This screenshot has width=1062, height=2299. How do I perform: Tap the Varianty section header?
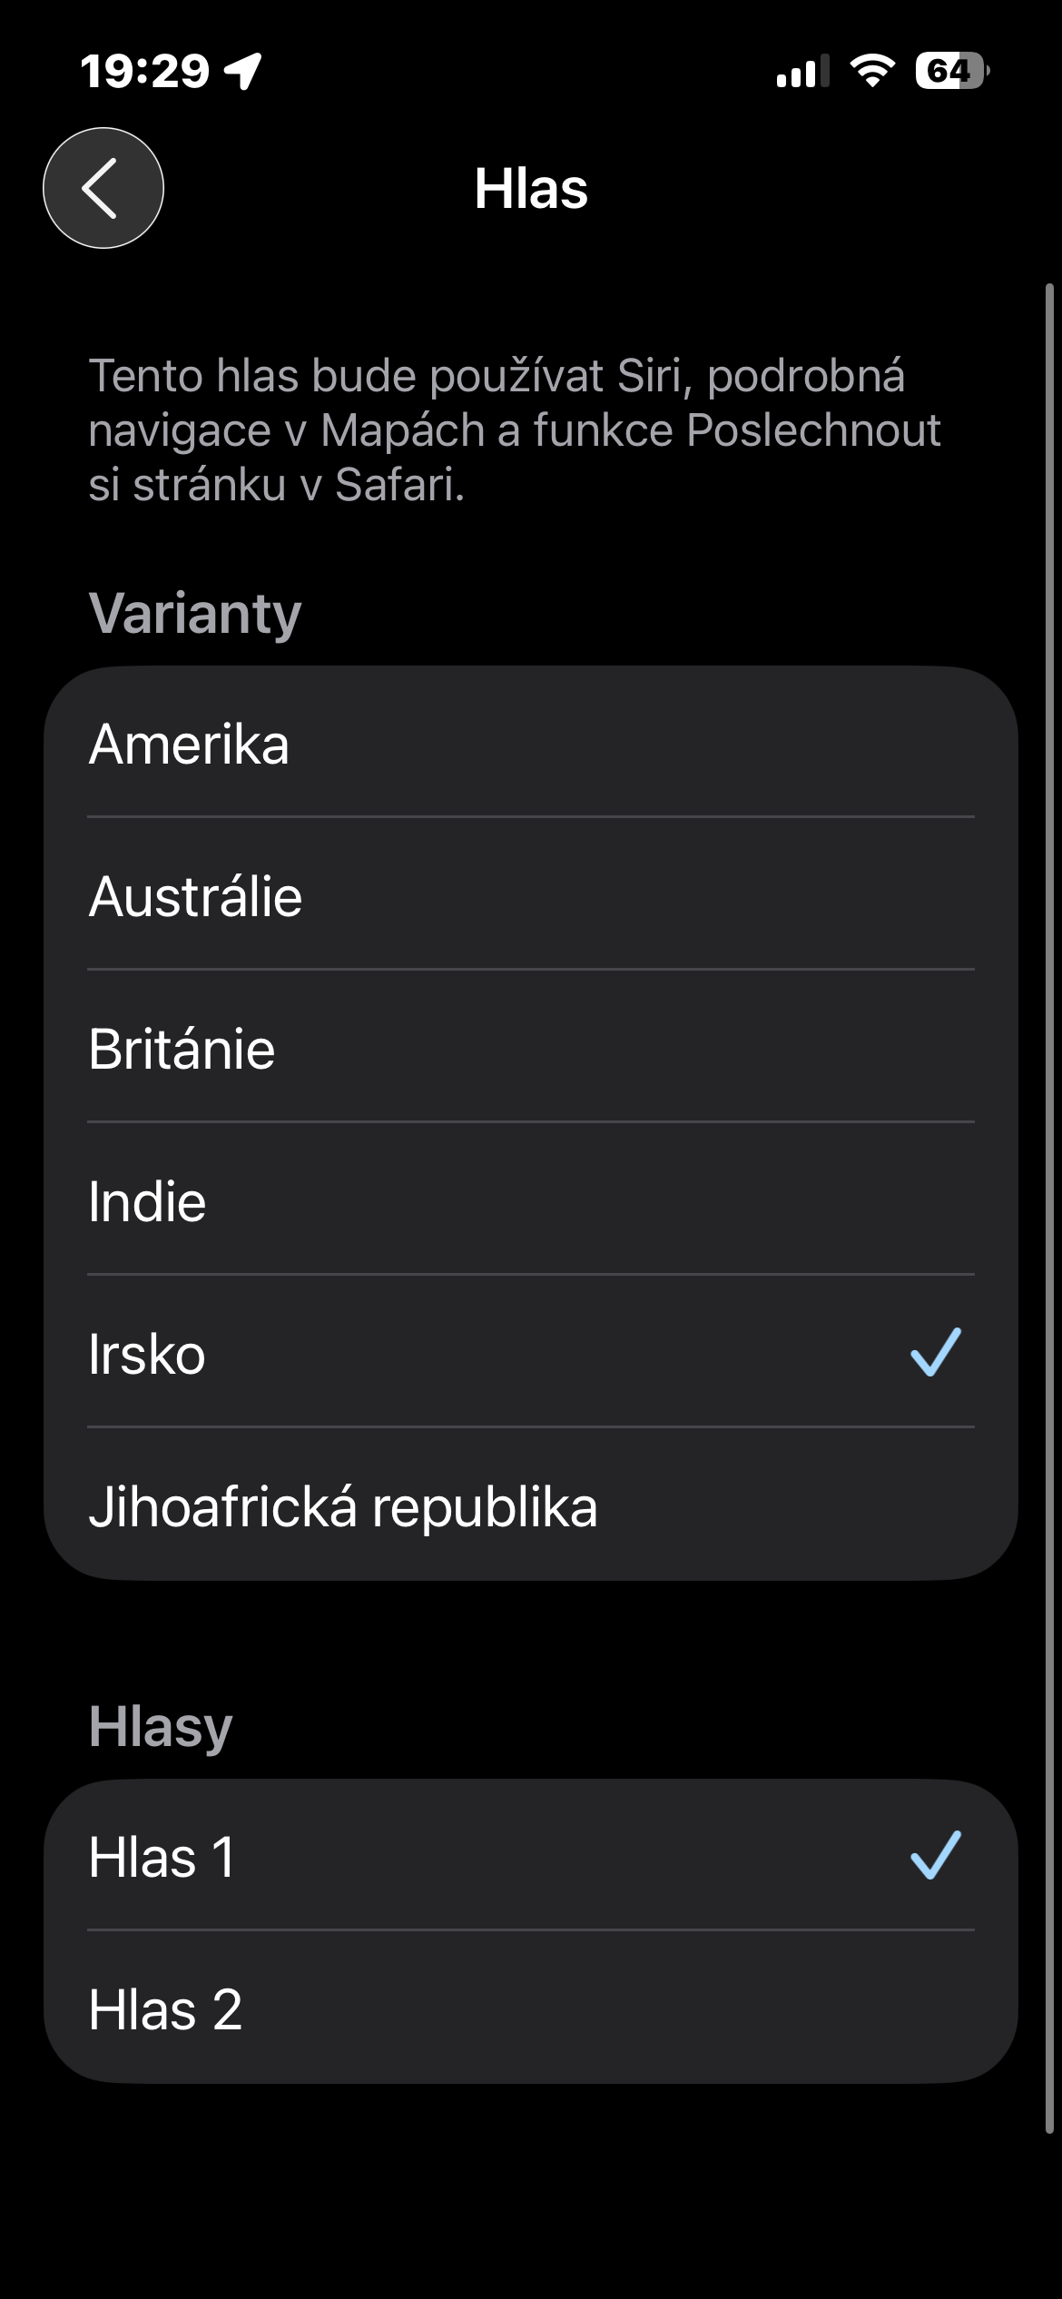pos(195,614)
